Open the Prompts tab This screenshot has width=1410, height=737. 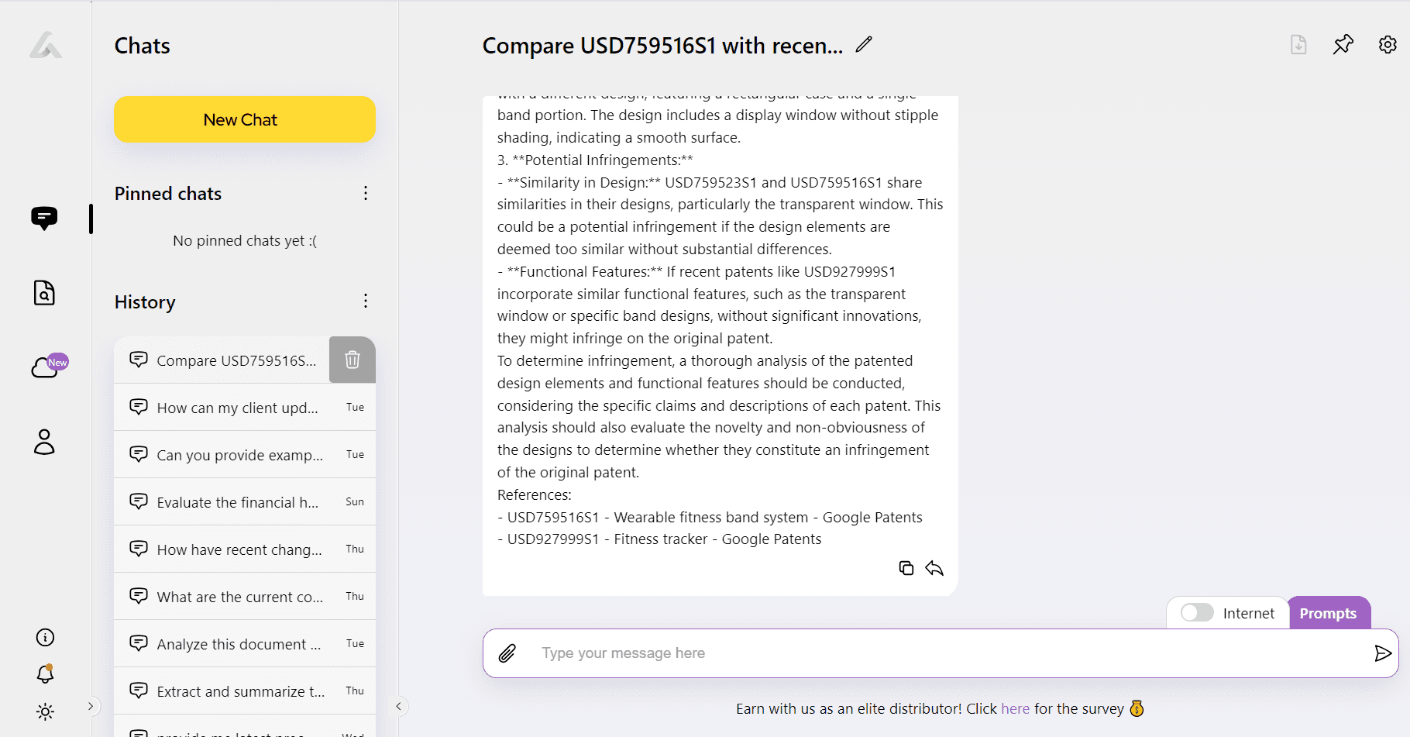1329,613
